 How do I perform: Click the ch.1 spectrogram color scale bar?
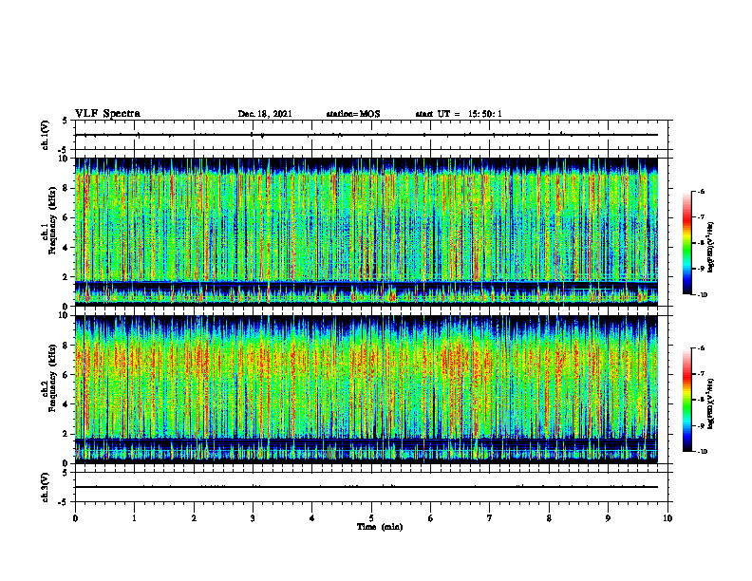coord(686,243)
